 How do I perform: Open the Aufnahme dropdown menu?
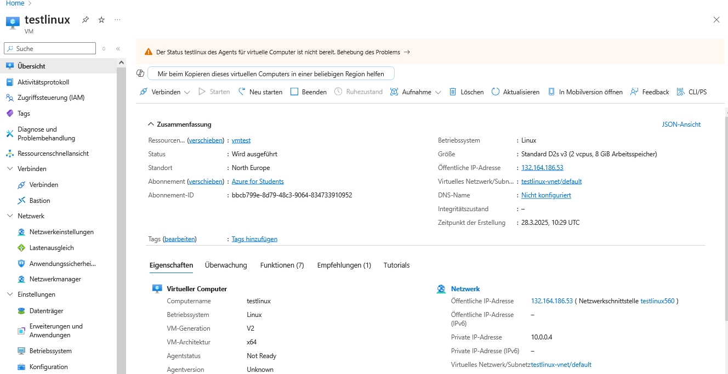pyautogui.click(x=438, y=93)
